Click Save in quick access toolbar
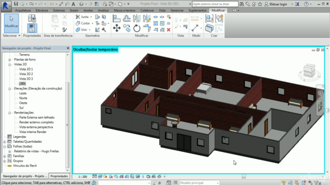 click(16, 4)
